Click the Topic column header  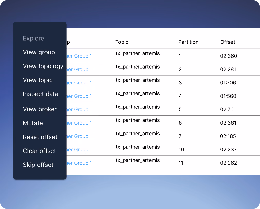click(122, 42)
